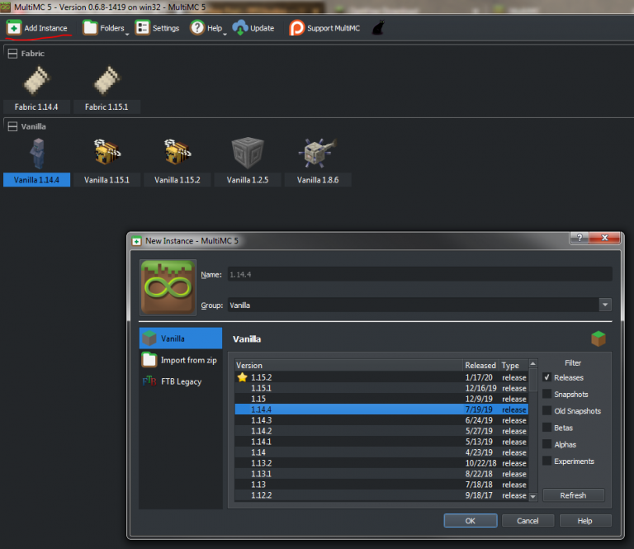Select version 1.13.2 row
Viewport: 634px width, 549px height.
pyautogui.click(x=381, y=463)
